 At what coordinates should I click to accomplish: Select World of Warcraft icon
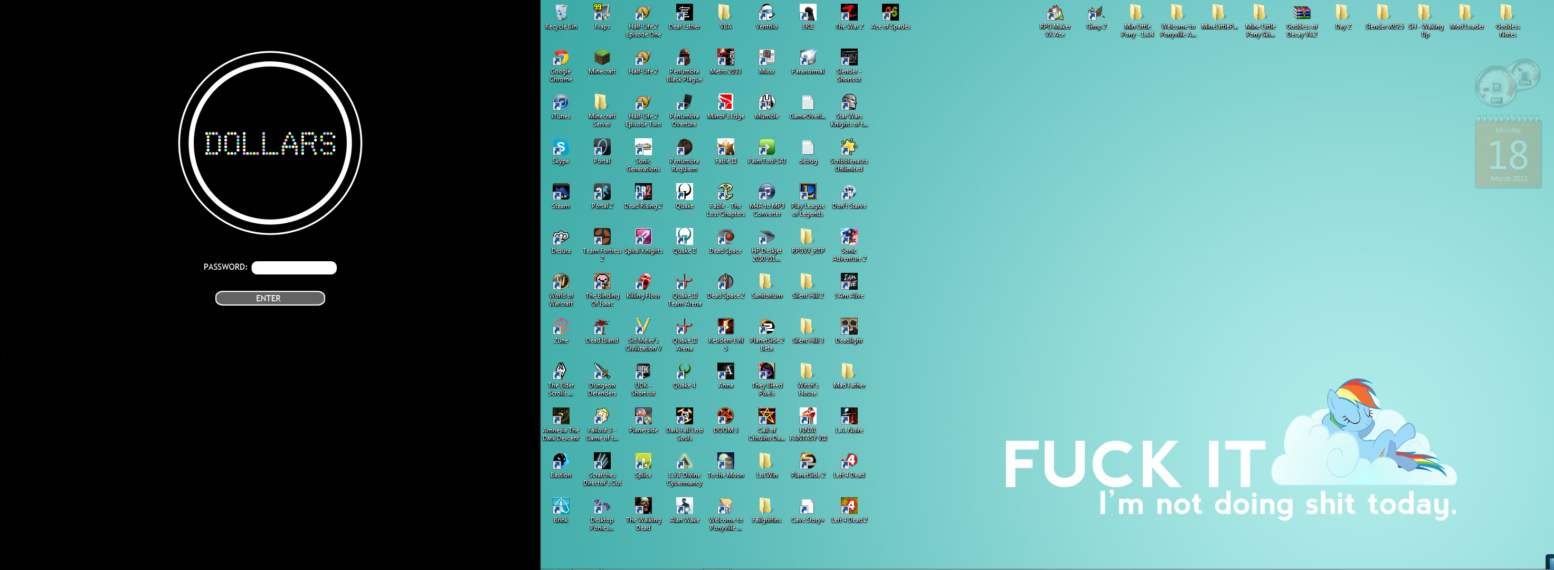point(561,290)
